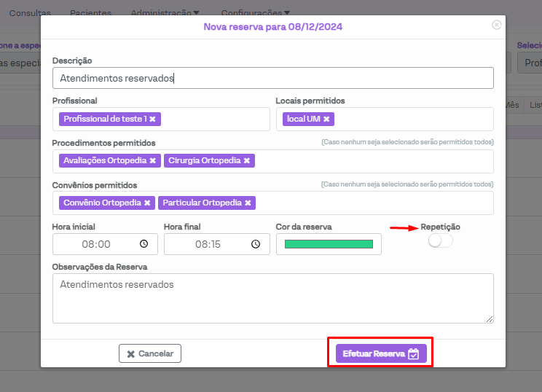Enable the Repetição toggle
Image resolution: width=542 pixels, height=392 pixels.
(440, 241)
